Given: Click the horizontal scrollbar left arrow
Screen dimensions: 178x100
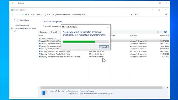Looking at the screenshot, I should pos(39,88).
